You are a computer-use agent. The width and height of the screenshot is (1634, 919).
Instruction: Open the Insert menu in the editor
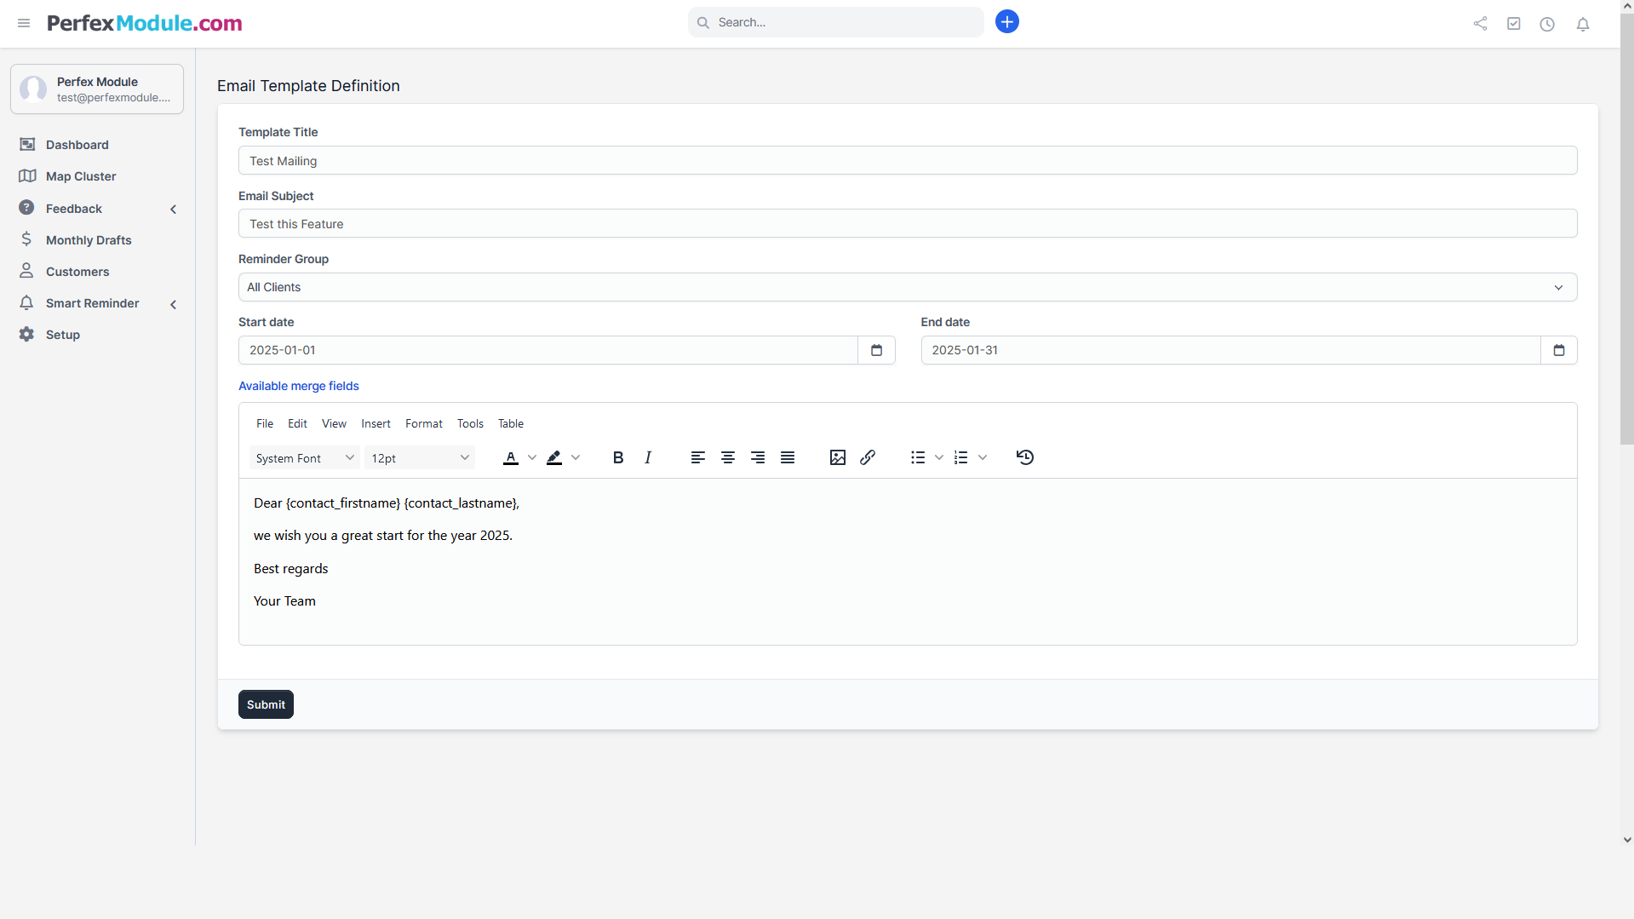pyautogui.click(x=376, y=423)
